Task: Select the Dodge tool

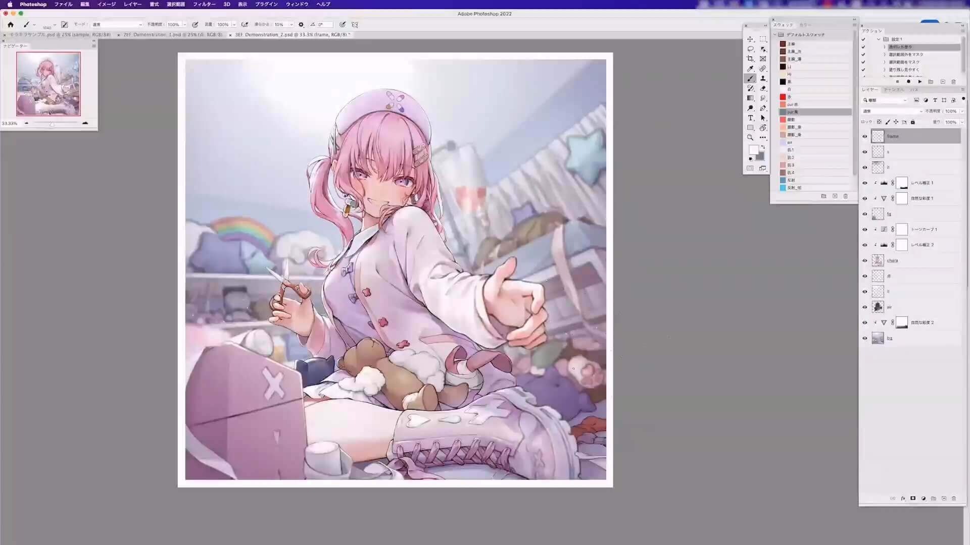Action: [x=750, y=108]
